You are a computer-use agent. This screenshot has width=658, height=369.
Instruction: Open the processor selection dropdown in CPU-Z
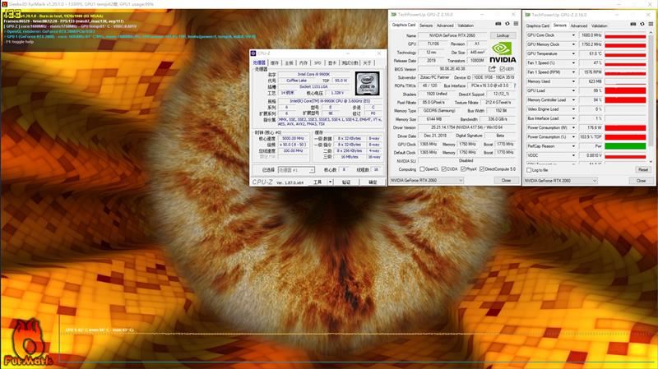coord(296,170)
